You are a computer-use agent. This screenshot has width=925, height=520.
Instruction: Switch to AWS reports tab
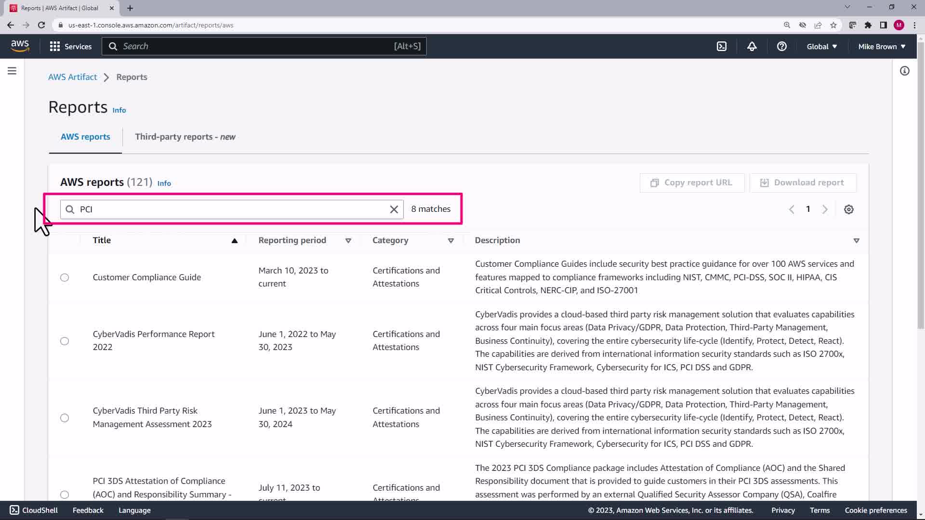click(85, 137)
